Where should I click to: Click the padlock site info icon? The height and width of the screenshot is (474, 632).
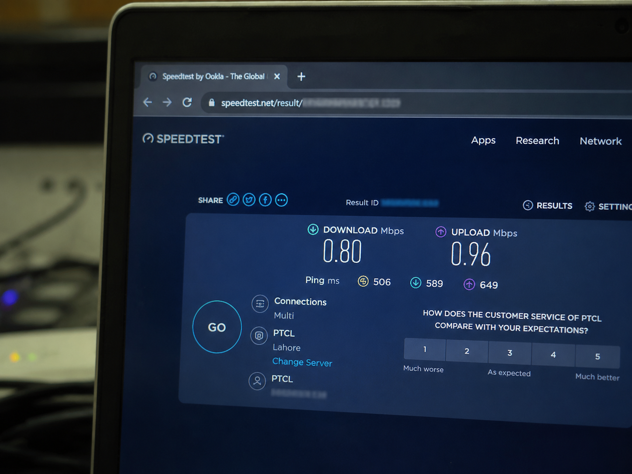(x=212, y=103)
